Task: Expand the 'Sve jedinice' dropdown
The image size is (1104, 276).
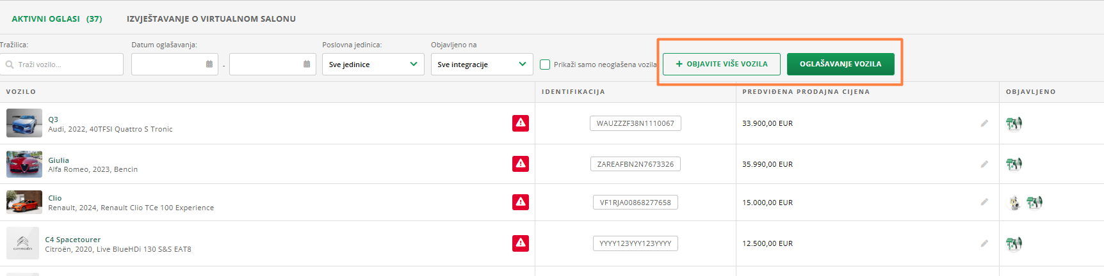Action: tap(373, 65)
